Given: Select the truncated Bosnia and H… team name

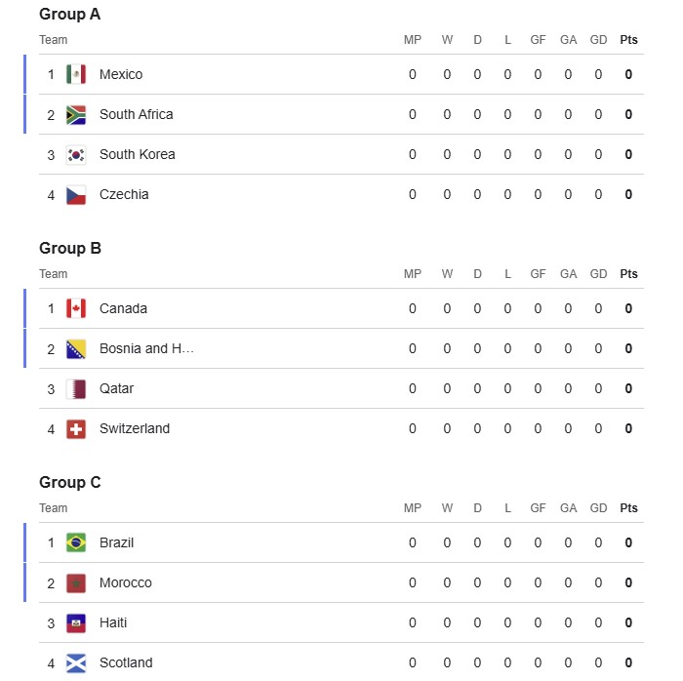Looking at the screenshot, I should (146, 348).
